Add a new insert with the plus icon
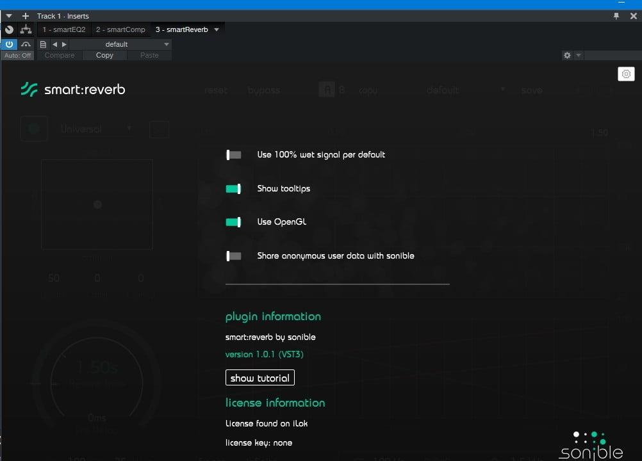Viewport: 642px width, 461px height. click(x=26, y=16)
